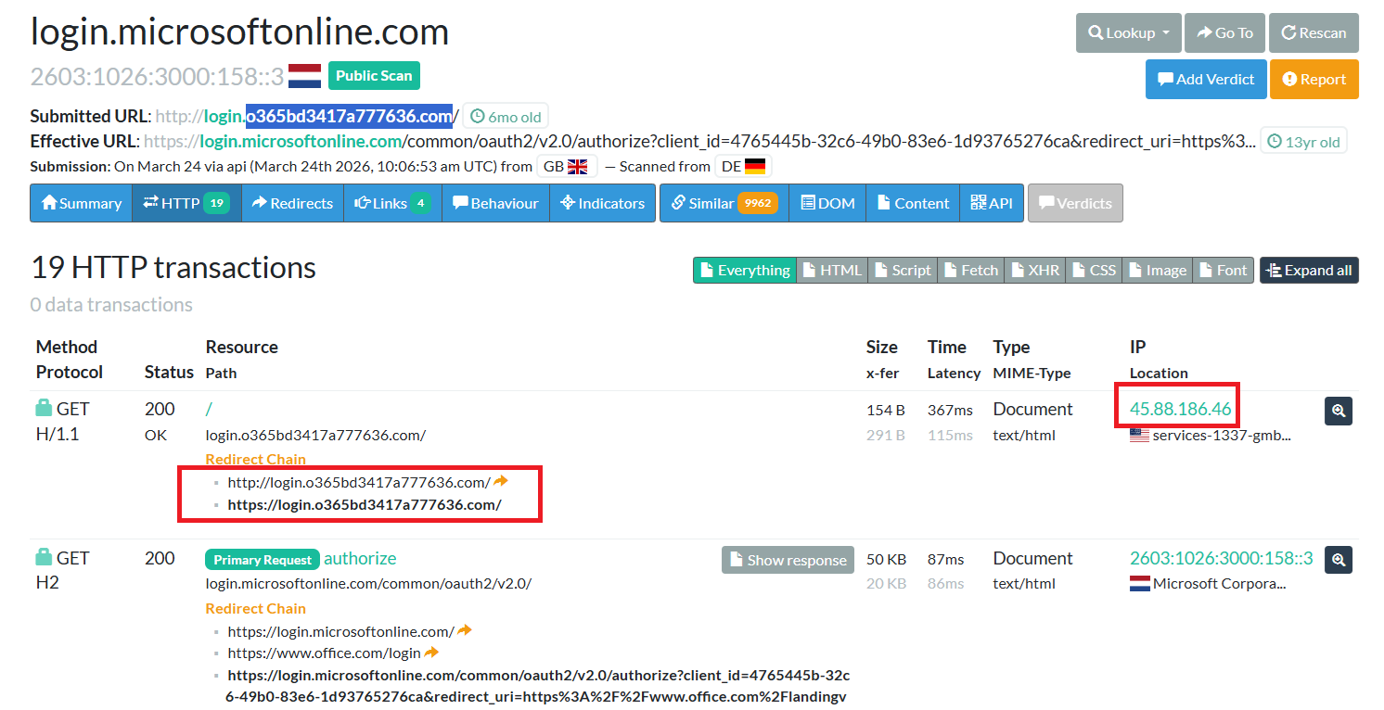Viewport: 1384px width, 710px height.
Task: Open the Content tab
Action: tap(913, 203)
